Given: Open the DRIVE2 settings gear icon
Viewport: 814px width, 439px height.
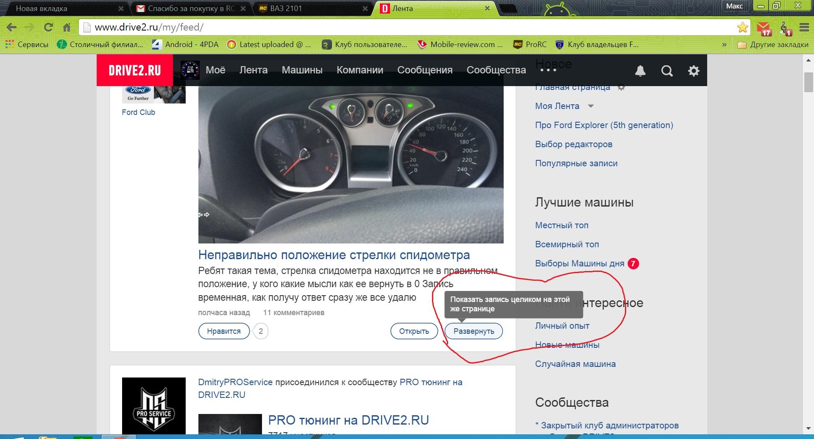Looking at the screenshot, I should 694,71.
